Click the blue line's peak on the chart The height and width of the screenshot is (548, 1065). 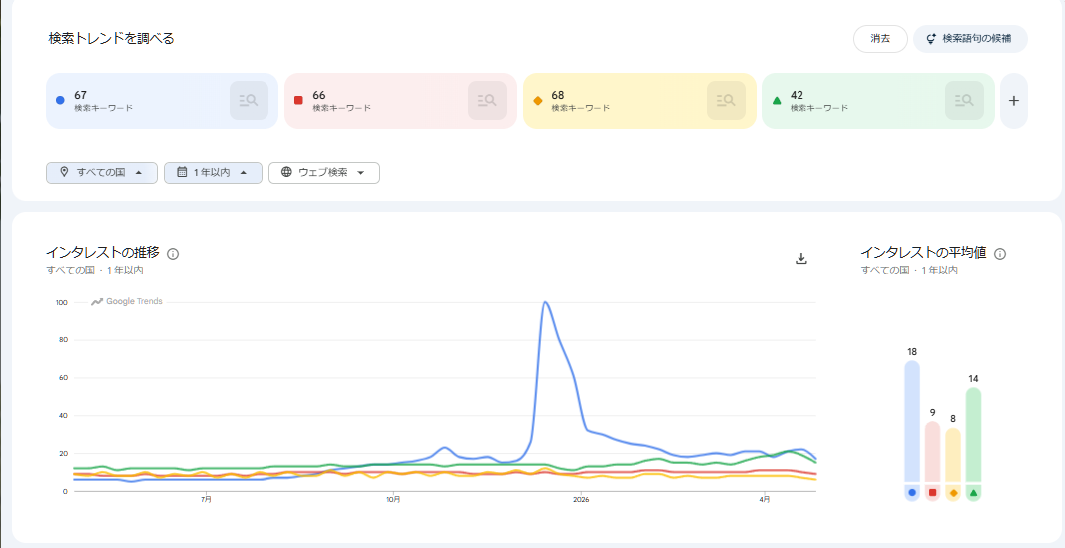(545, 302)
